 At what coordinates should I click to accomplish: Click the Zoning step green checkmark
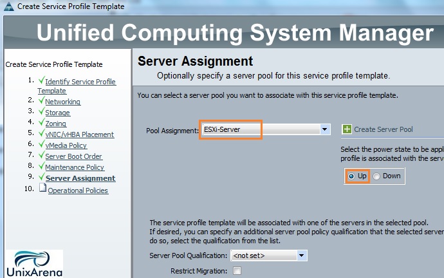tap(42, 122)
